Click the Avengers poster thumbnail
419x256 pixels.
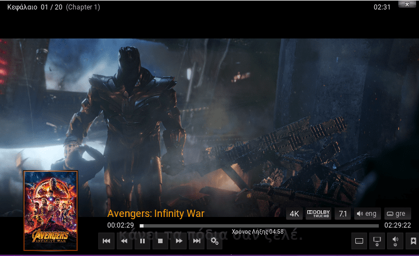pos(50,211)
